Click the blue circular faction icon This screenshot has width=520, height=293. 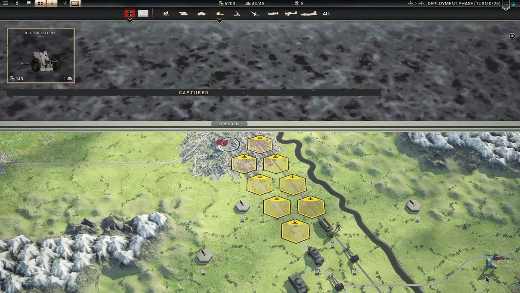[513, 4]
